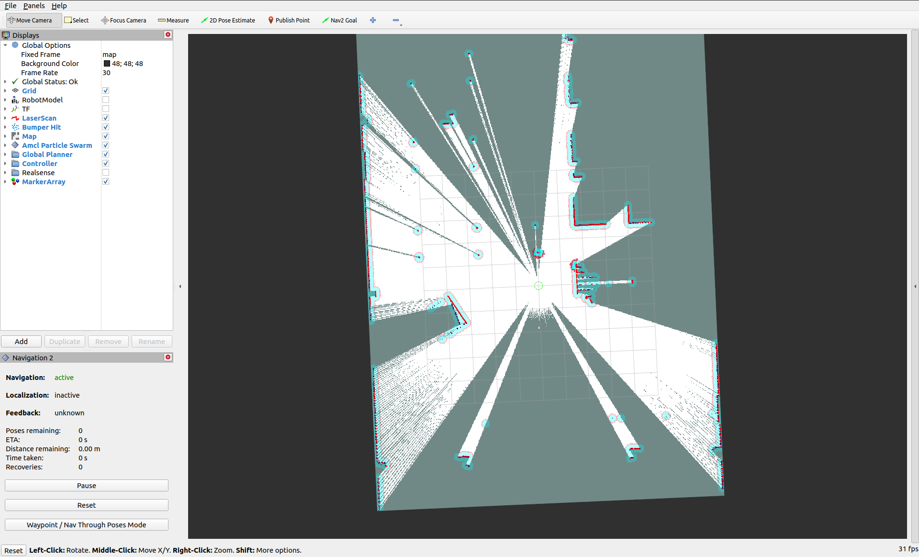Screen dimensions: 919x557
Task: Expand the Amcl Particle Swarm item
Action: tap(5, 145)
